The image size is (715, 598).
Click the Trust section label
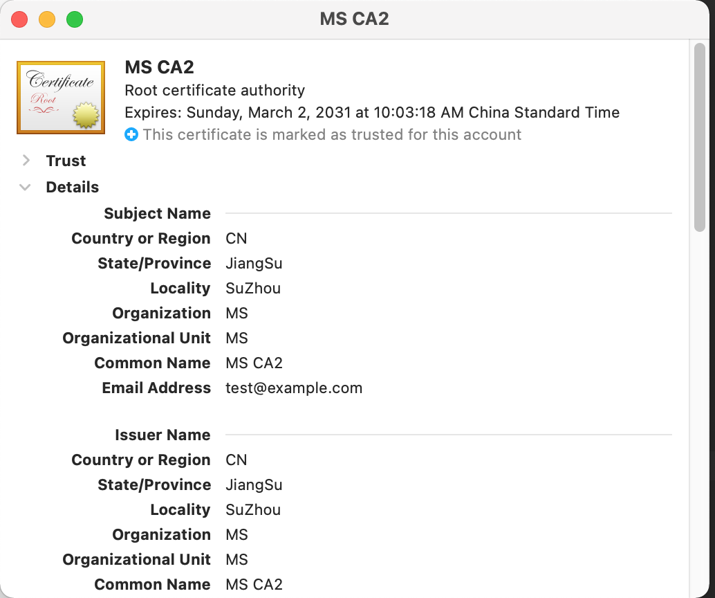click(66, 161)
